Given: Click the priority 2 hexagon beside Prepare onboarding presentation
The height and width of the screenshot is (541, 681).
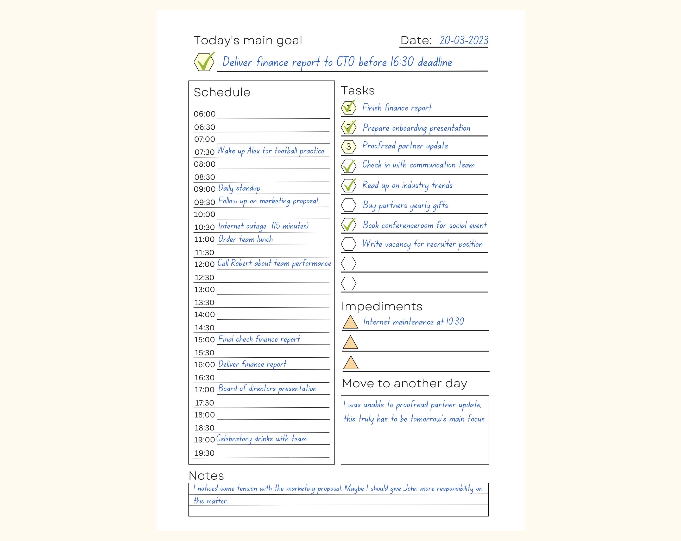Looking at the screenshot, I should tap(348, 127).
